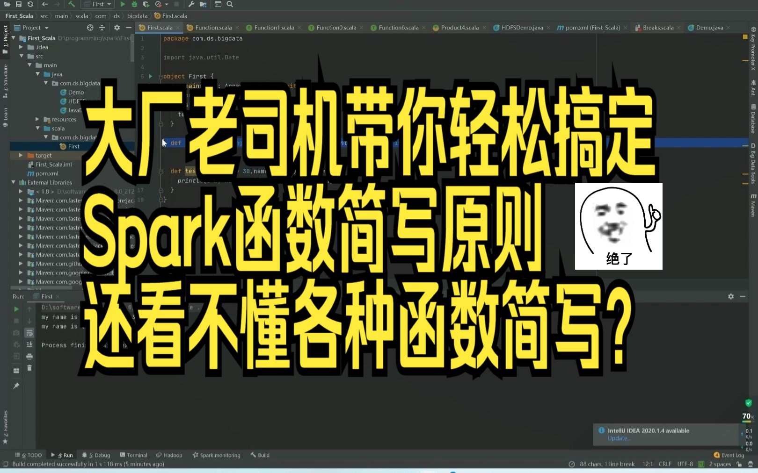
Task: Collapse External Libraries node
Action: pos(14,182)
